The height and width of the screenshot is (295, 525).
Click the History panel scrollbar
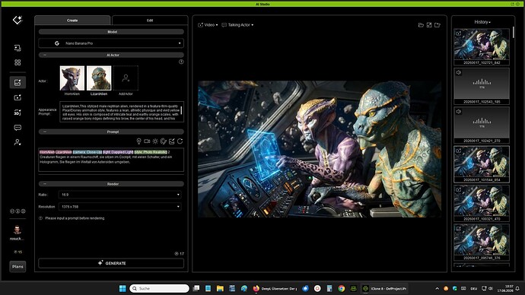(514, 33)
